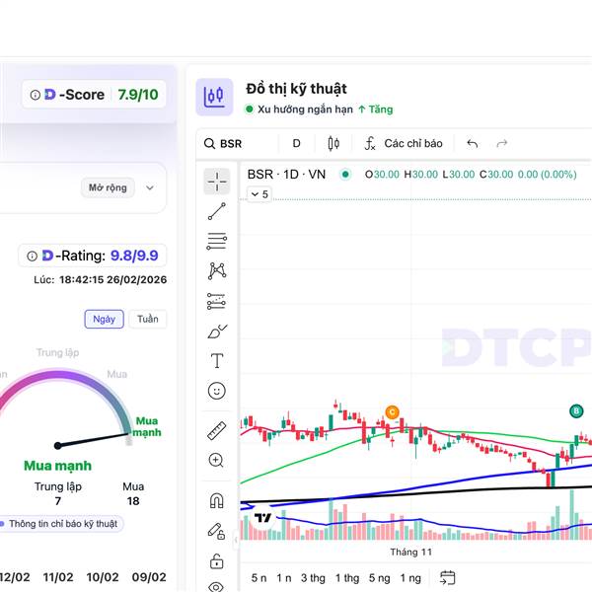This screenshot has width=592, height=592.
Task: Expand the indicator legend showing 5
Action: coord(259,194)
